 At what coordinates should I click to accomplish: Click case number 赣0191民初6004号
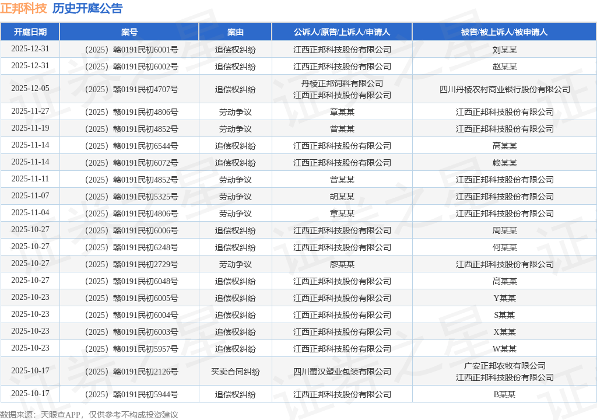click(131, 315)
